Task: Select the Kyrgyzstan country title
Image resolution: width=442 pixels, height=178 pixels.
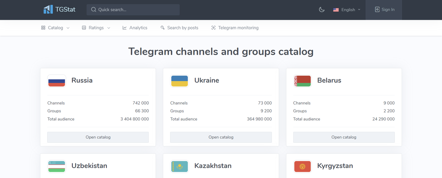Action: (335, 166)
